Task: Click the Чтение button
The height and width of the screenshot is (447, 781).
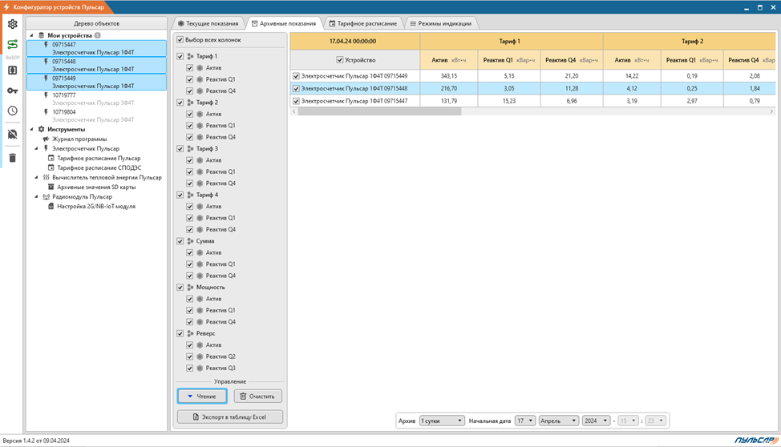Action: (x=202, y=397)
